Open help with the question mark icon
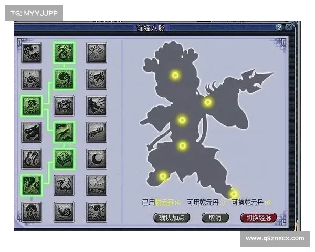Screen dimensions: 315x252 coord(279,27)
